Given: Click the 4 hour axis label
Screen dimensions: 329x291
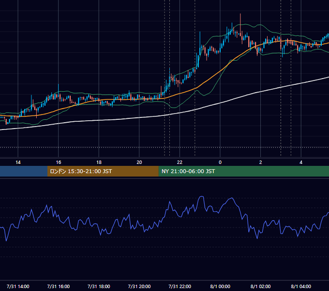Looking at the screenshot, I should pyautogui.click(x=301, y=162).
